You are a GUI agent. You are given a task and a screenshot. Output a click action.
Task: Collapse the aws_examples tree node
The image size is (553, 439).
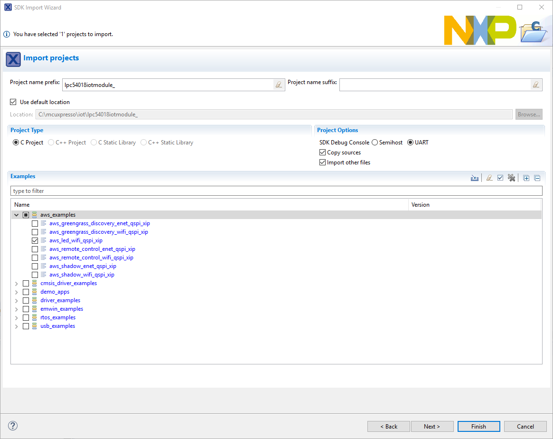coord(17,215)
